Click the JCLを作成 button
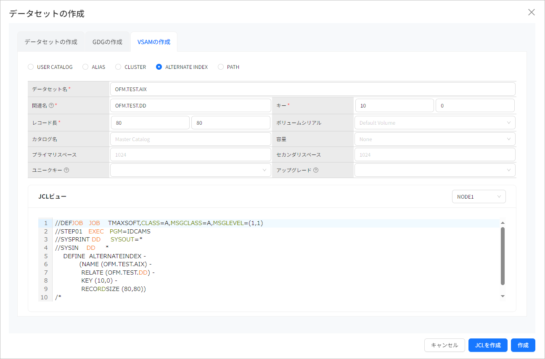 (488, 345)
